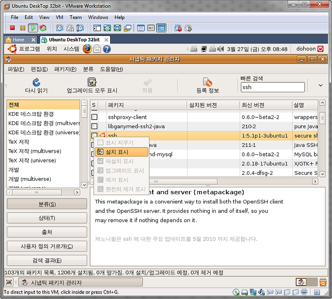Image resolution: width=332 pixels, height=299 pixels.
Task: Open the help question-mark icon in panel
Action: 107,49
